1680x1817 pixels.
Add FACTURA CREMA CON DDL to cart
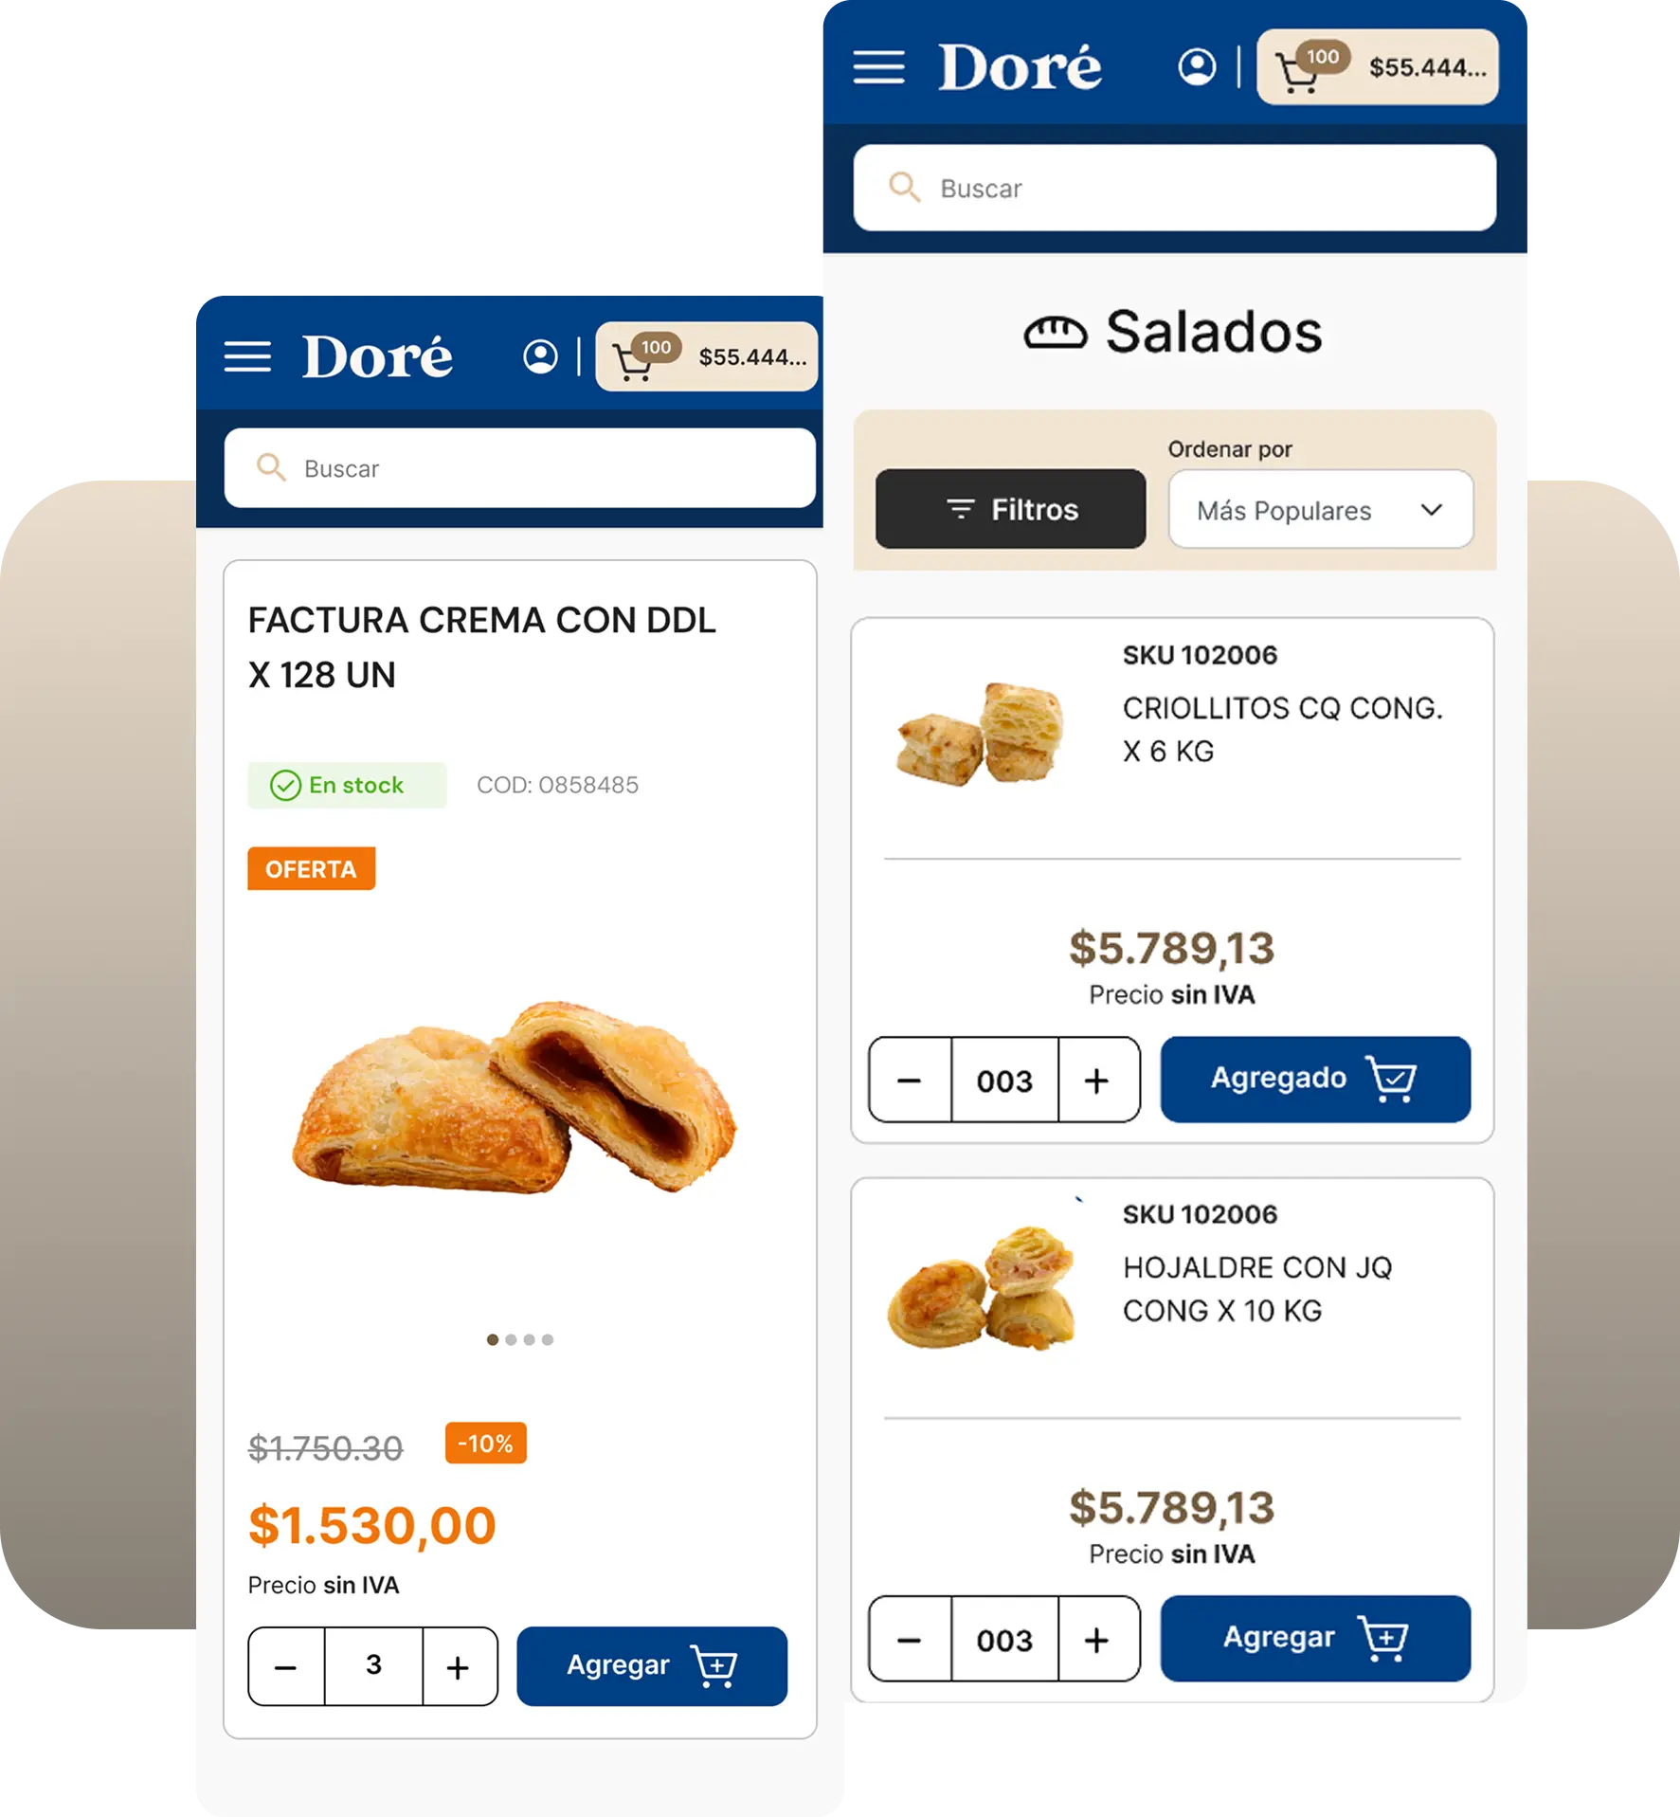[652, 1666]
